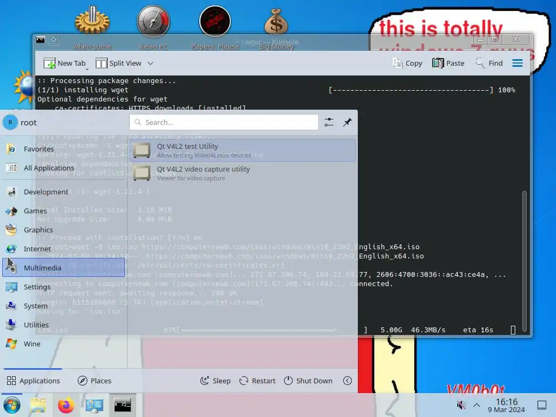
Task: Focus the launcher Search field
Action: (224, 122)
